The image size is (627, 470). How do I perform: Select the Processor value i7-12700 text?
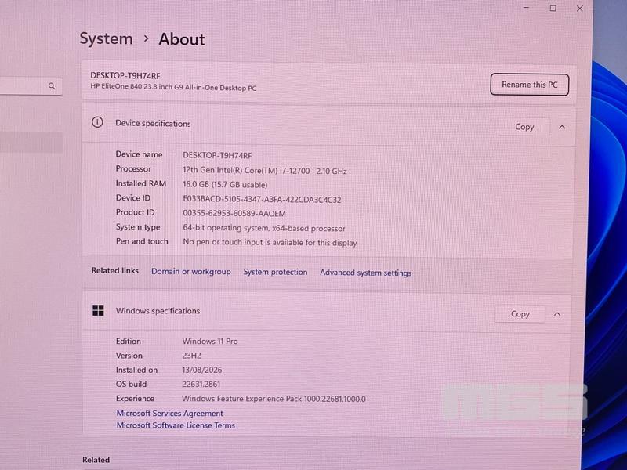point(265,171)
